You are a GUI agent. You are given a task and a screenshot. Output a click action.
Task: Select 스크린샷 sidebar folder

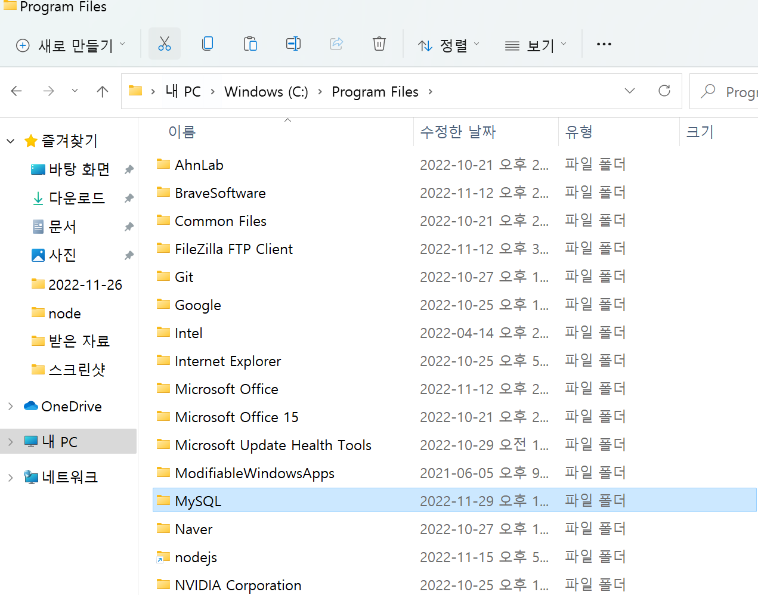(76, 370)
